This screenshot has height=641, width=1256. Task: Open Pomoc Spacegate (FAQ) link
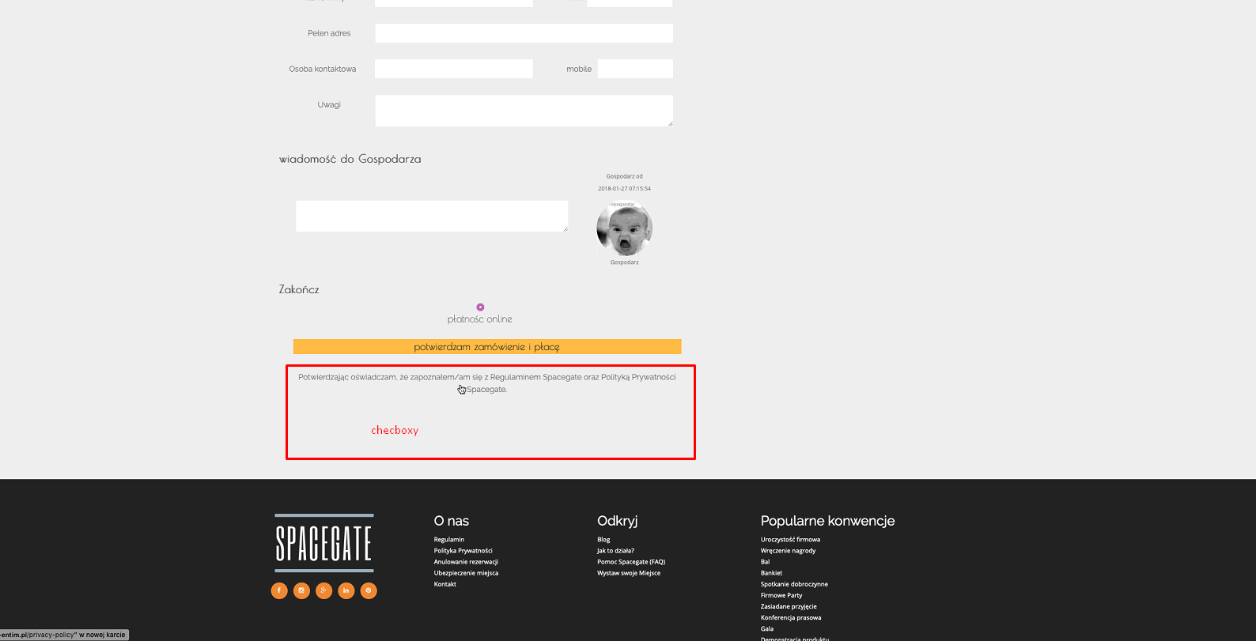pos(631,562)
